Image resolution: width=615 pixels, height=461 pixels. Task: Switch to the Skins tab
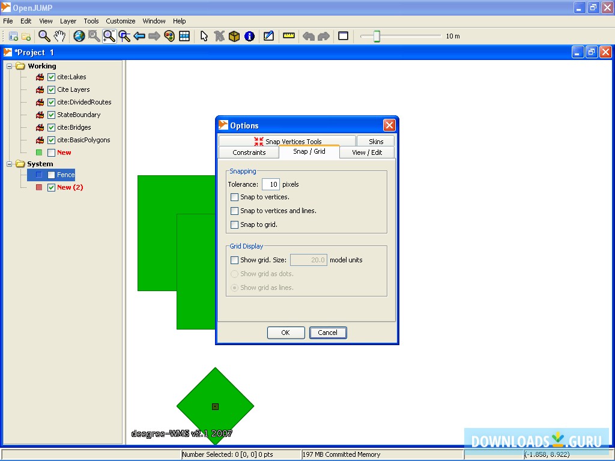pos(376,142)
